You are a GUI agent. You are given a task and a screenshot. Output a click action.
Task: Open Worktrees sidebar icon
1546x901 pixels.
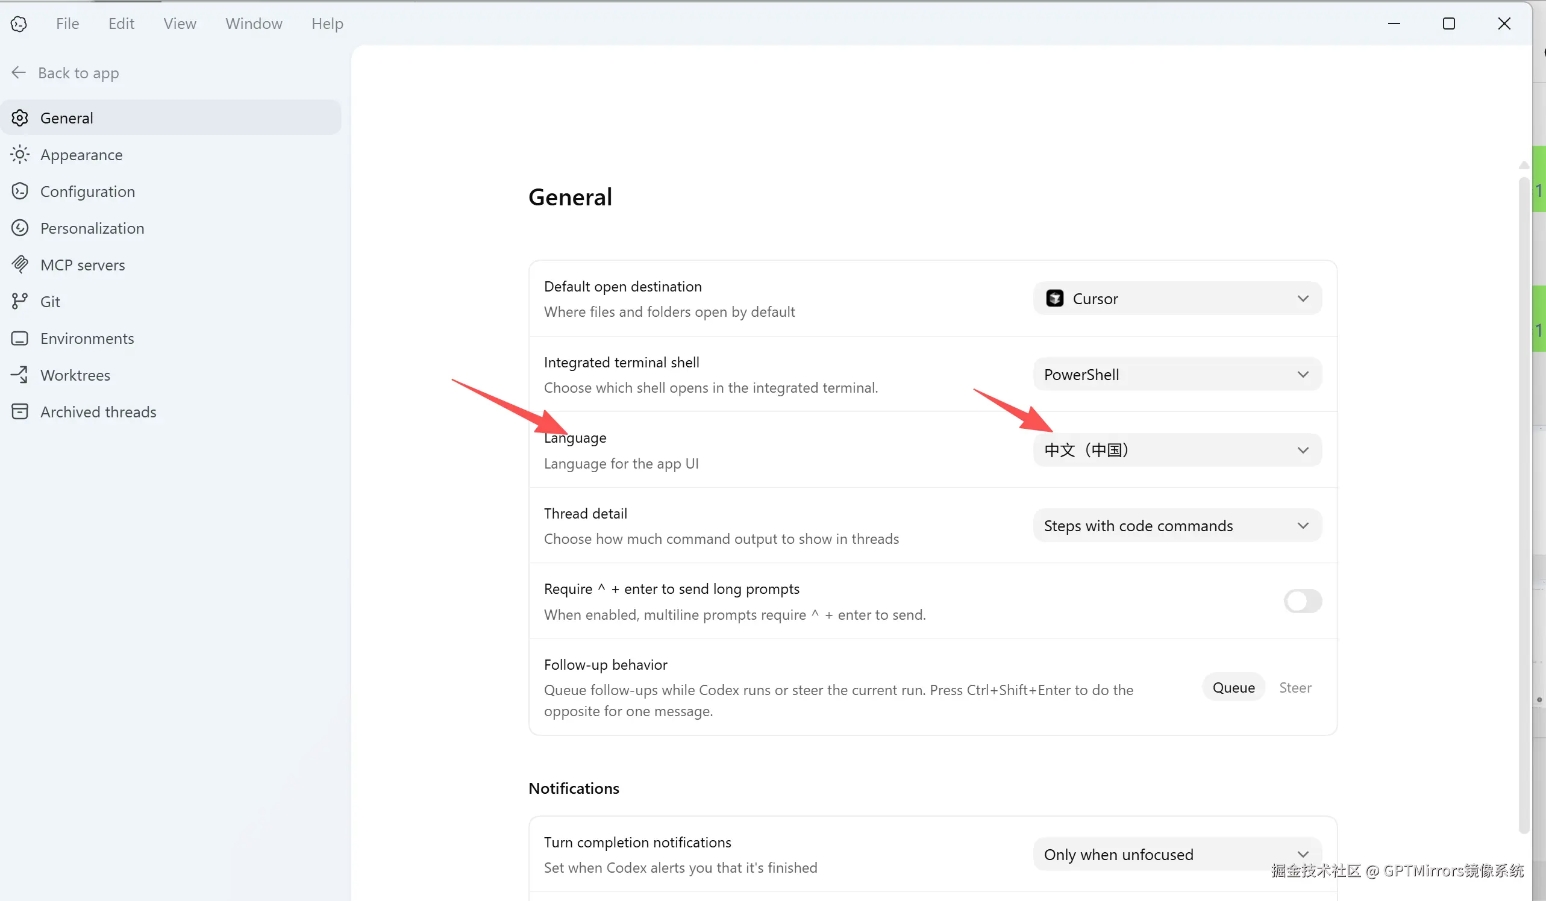[x=20, y=375]
